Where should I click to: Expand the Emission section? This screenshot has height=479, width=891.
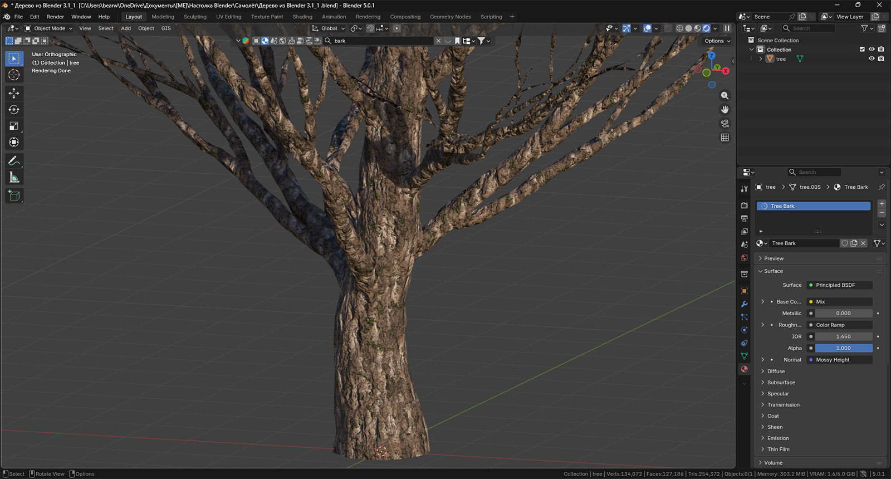tap(777, 438)
